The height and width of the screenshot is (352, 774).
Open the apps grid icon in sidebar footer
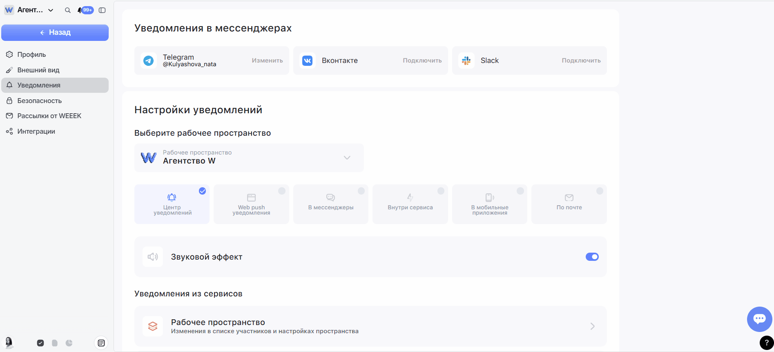(x=101, y=343)
